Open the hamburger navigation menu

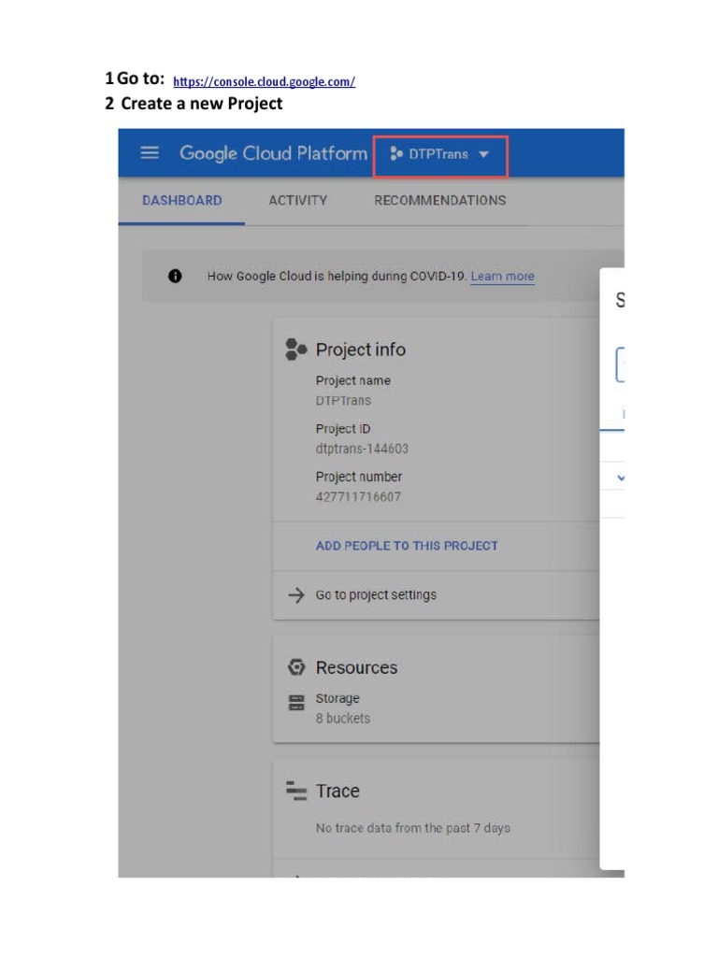click(x=150, y=152)
